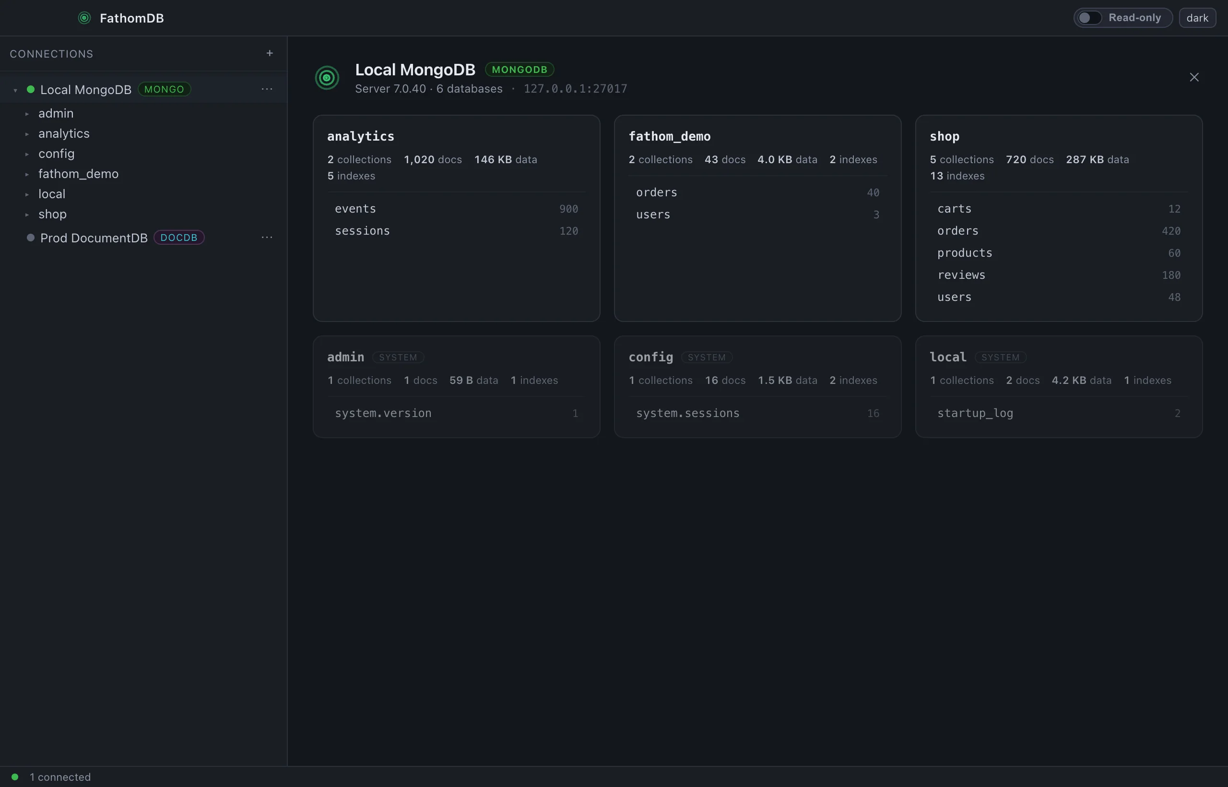Viewport: 1228px width, 787px height.
Task: Open users collection in fathom_demo card
Action: pos(757,215)
